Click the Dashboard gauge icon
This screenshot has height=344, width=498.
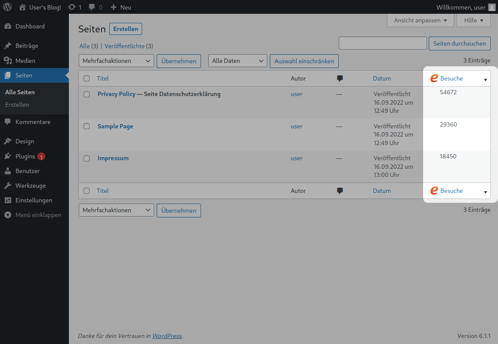point(8,26)
